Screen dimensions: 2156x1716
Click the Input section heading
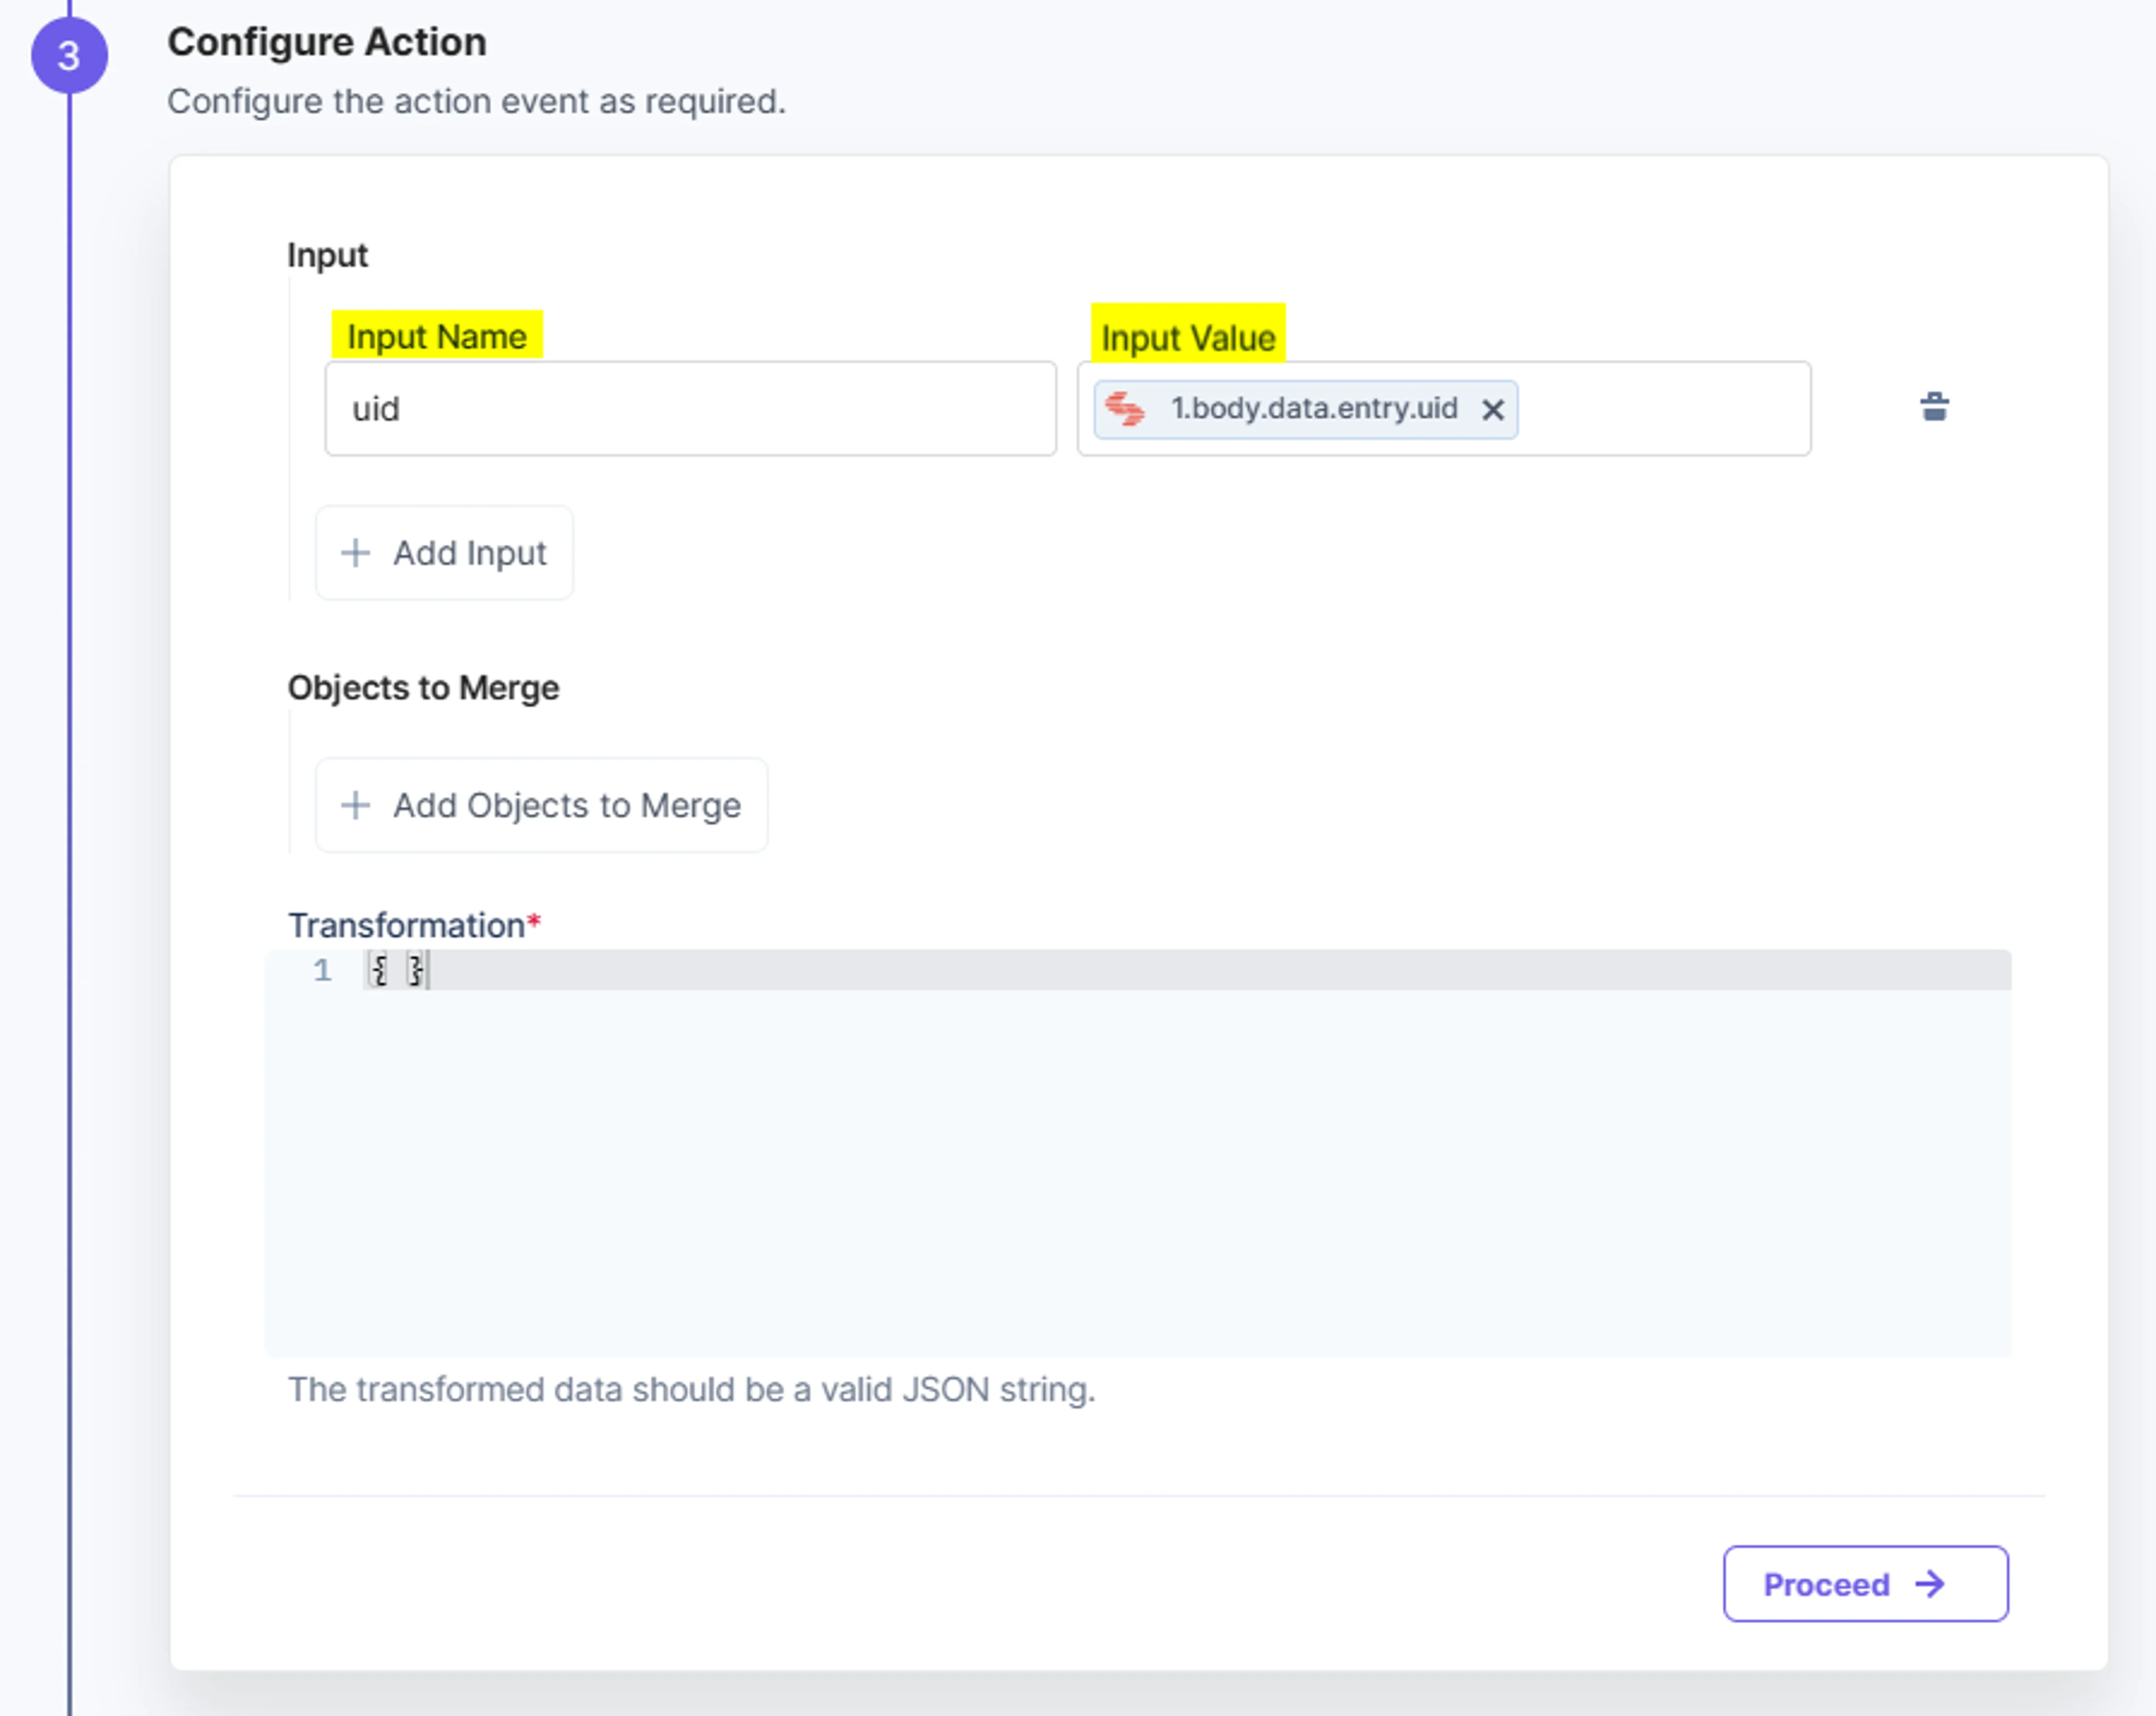click(x=327, y=255)
